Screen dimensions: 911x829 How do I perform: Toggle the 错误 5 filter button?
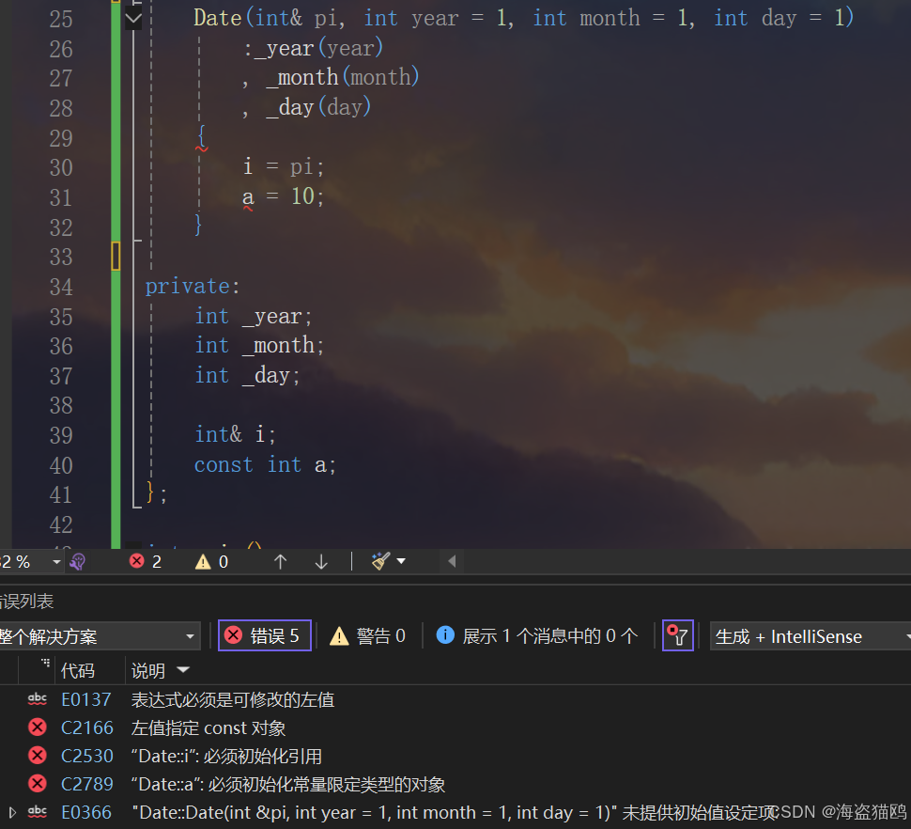[264, 635]
